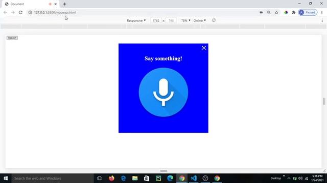Screen dimensions: 327x183
Task: Show hidden system tray icons
Action: click(x=289, y=178)
